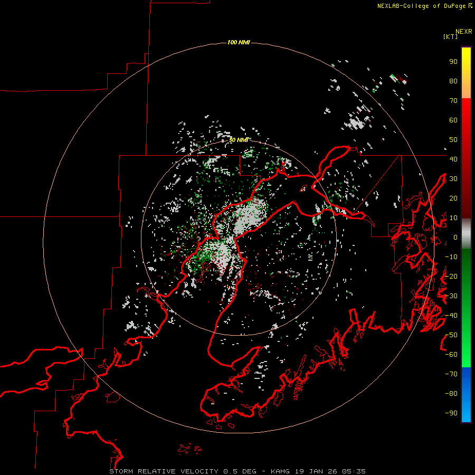Click the -60 value on the velocity scale

[x=451, y=355]
